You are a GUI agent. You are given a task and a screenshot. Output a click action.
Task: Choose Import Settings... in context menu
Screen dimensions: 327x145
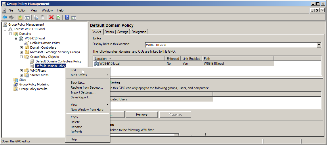pyautogui.click(x=88, y=92)
